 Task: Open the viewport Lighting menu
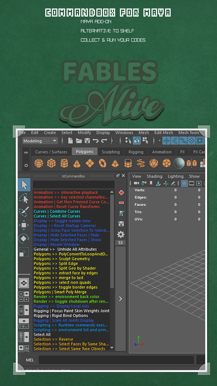point(175,176)
